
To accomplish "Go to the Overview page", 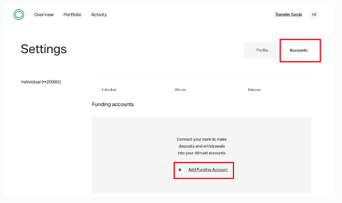I will coord(44,15).
